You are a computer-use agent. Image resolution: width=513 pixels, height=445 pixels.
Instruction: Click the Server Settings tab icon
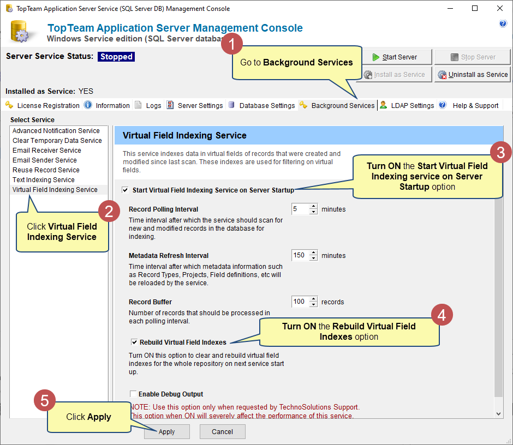click(x=170, y=105)
